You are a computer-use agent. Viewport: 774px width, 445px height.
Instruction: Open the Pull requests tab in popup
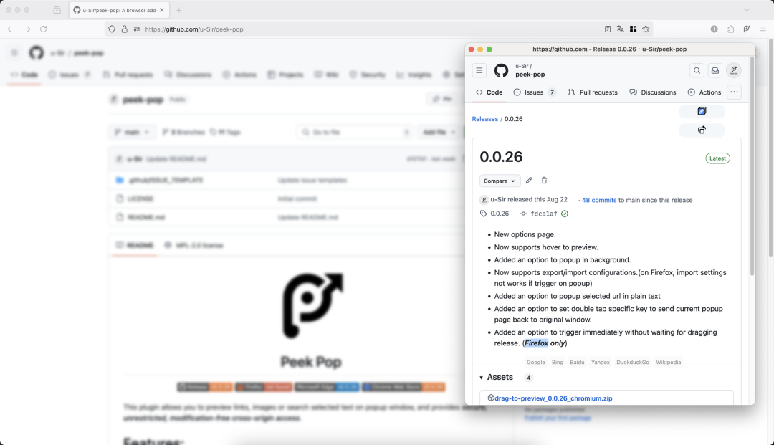593,92
